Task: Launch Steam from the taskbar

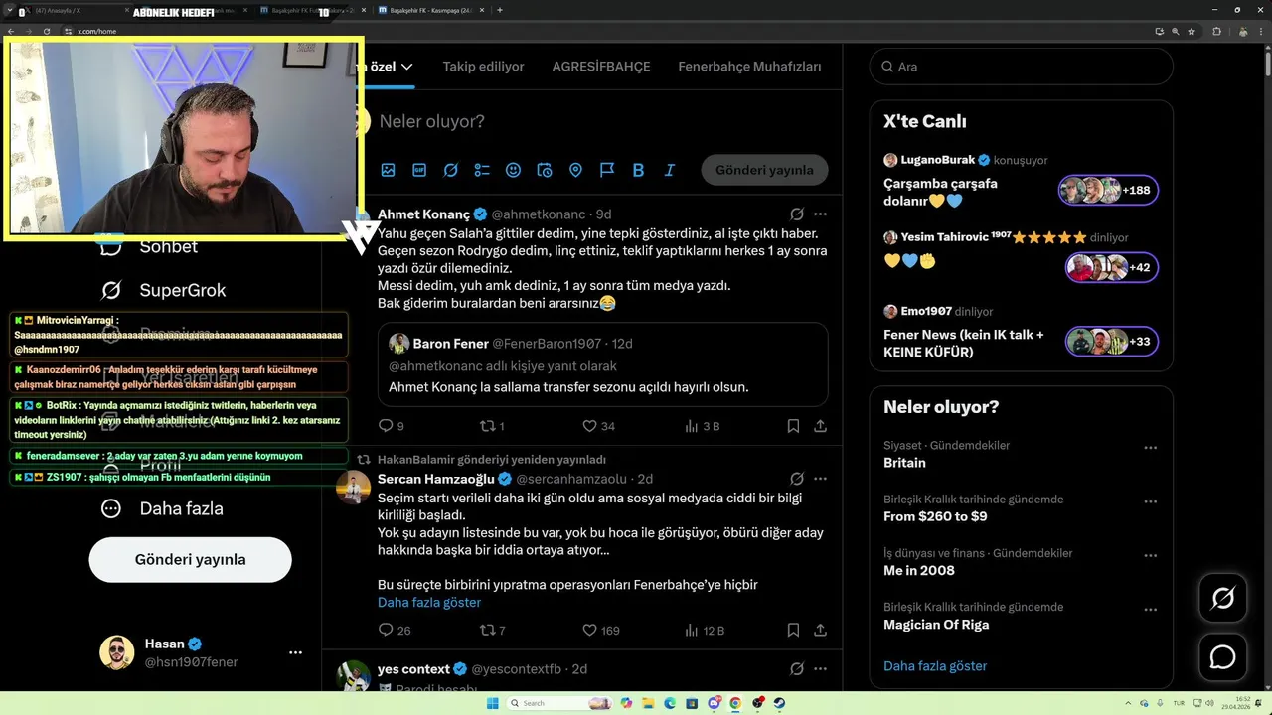Action: tap(779, 703)
